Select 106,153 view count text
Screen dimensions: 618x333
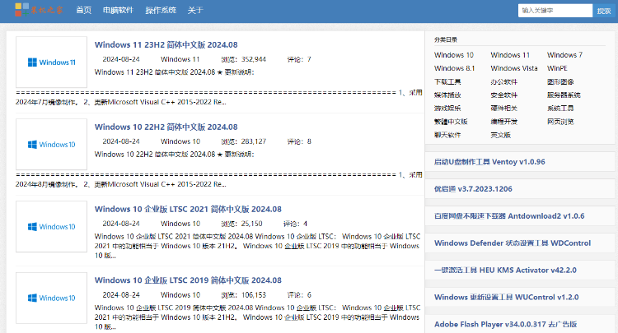pyautogui.click(x=254, y=295)
